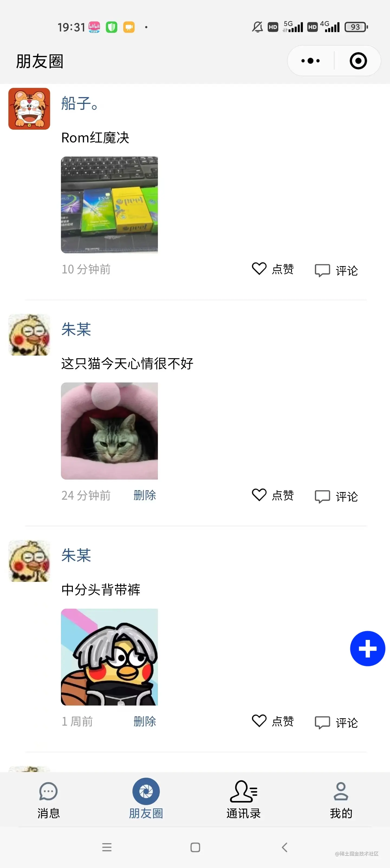Viewport: 390px width, 868px height.
Task: Close the mini program via the circle icon
Action: pyautogui.click(x=358, y=61)
